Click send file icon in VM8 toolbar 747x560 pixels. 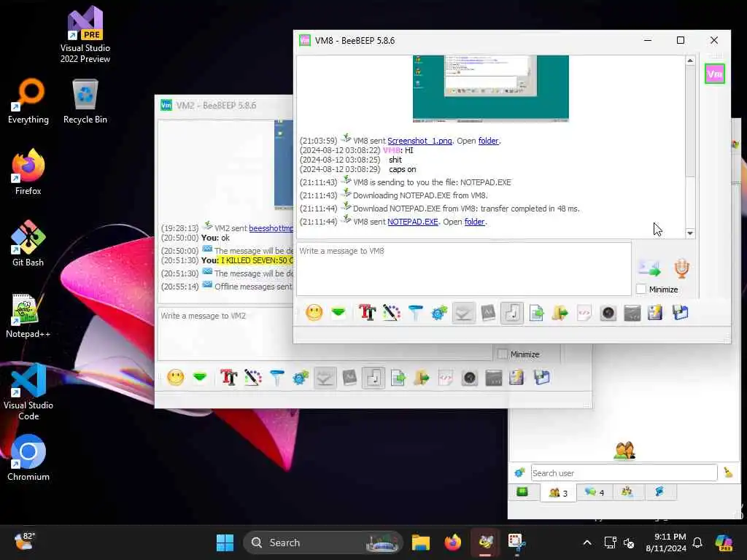tap(536, 313)
